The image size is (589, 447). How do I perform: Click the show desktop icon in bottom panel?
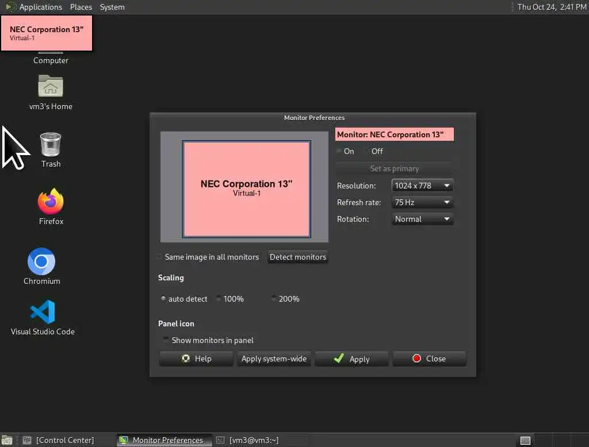(x=7, y=440)
